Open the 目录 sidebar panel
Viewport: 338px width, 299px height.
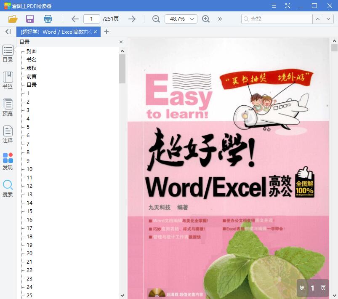8,53
